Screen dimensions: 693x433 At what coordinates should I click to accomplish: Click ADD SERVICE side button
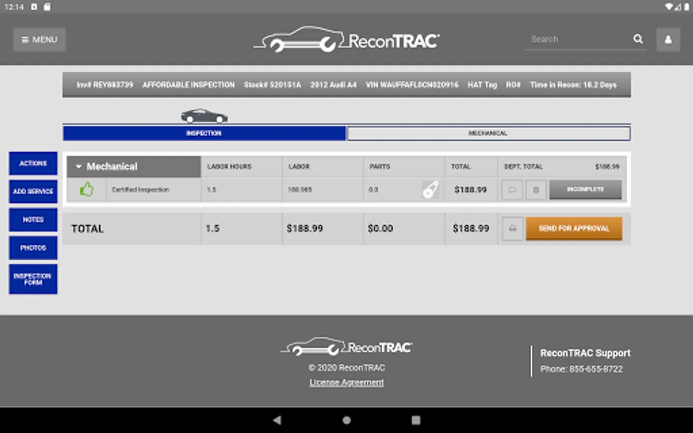33,191
